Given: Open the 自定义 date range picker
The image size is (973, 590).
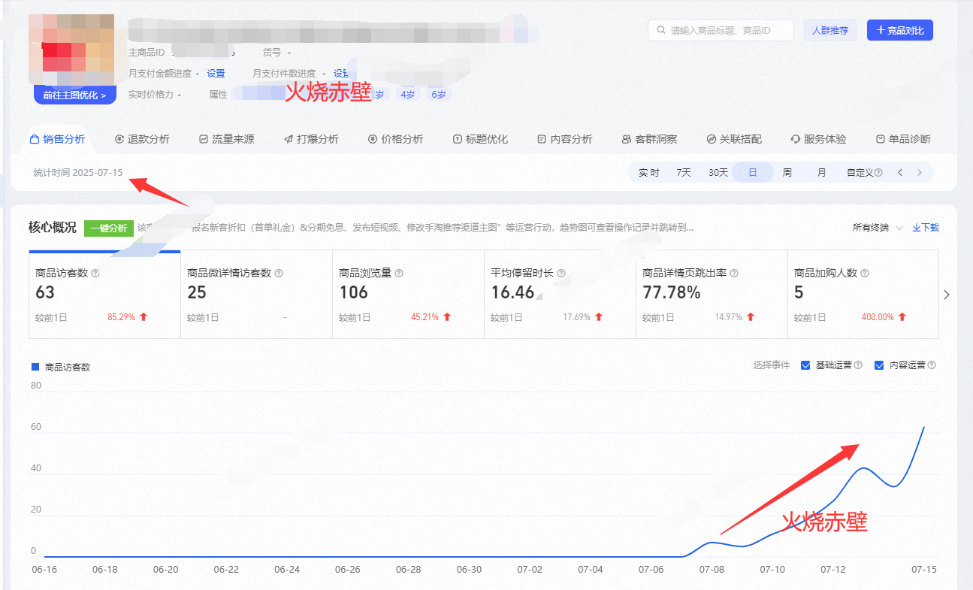Looking at the screenshot, I should 864,173.
